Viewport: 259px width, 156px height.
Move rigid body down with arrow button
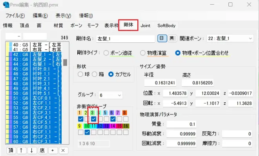(31, 151)
